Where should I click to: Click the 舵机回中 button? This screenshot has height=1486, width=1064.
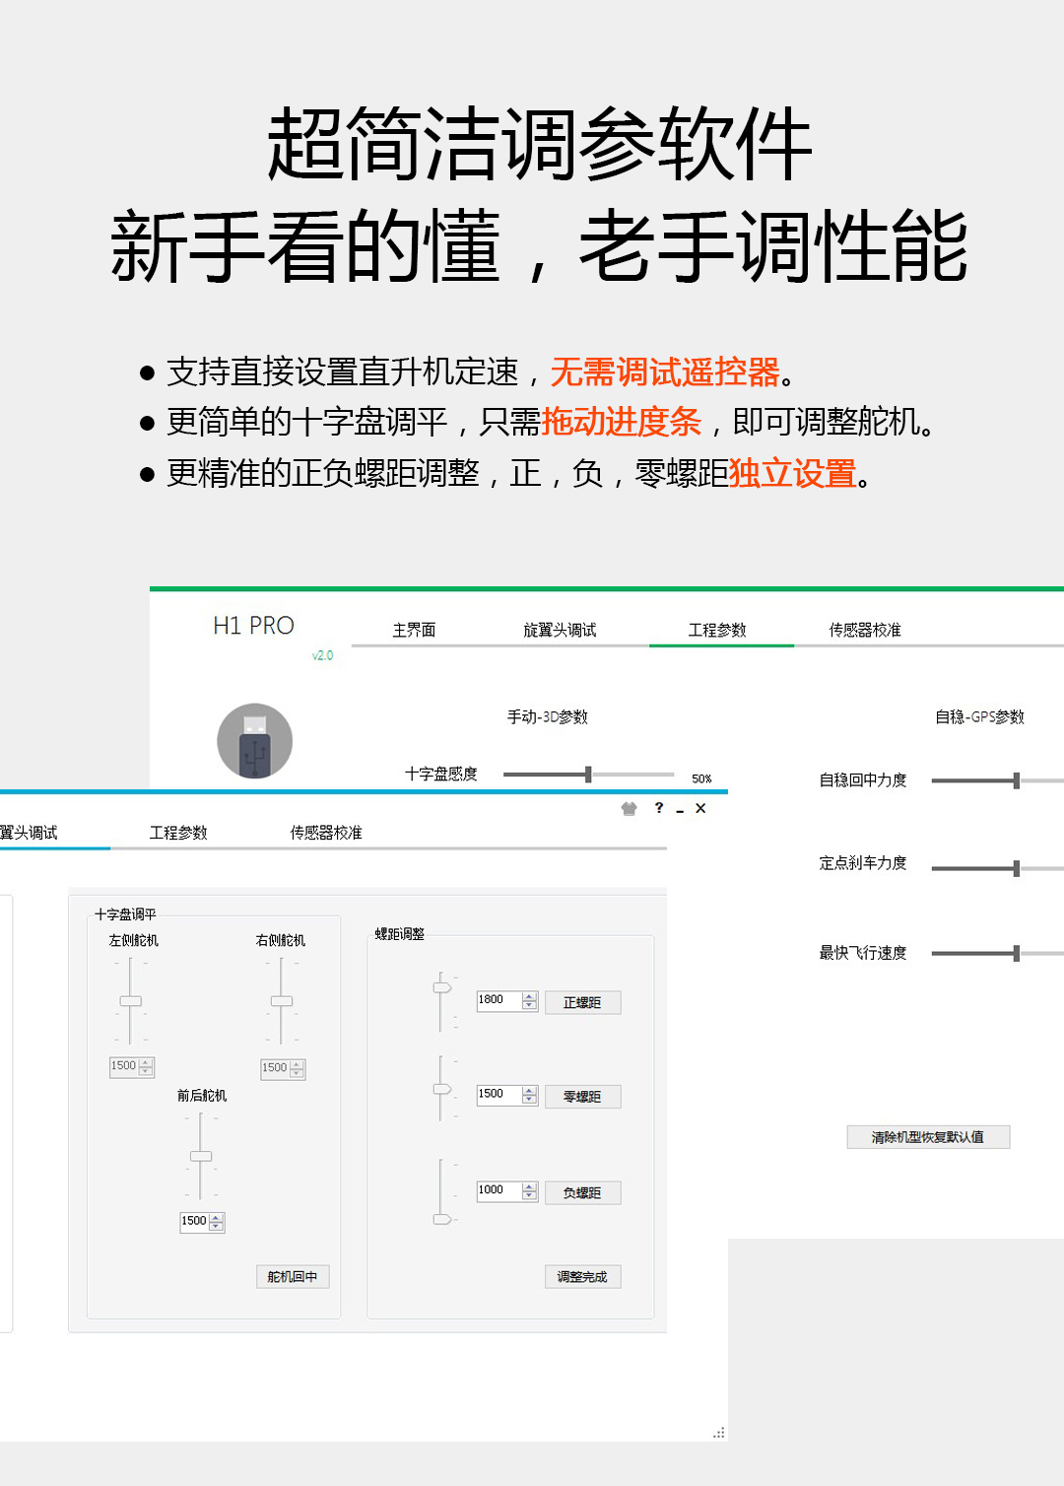[x=293, y=1277]
